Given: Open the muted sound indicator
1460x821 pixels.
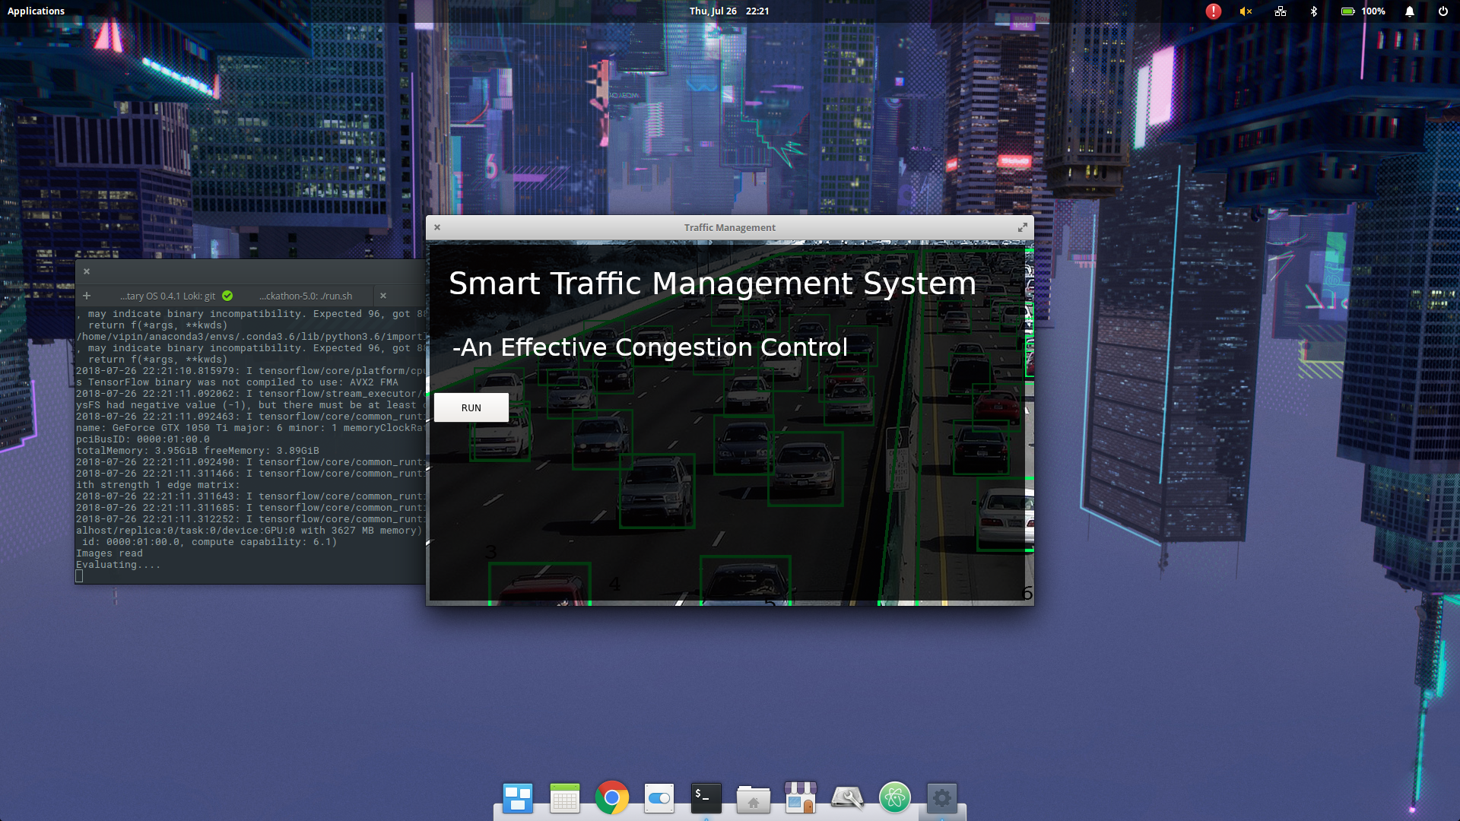Looking at the screenshot, I should click(x=1246, y=11).
